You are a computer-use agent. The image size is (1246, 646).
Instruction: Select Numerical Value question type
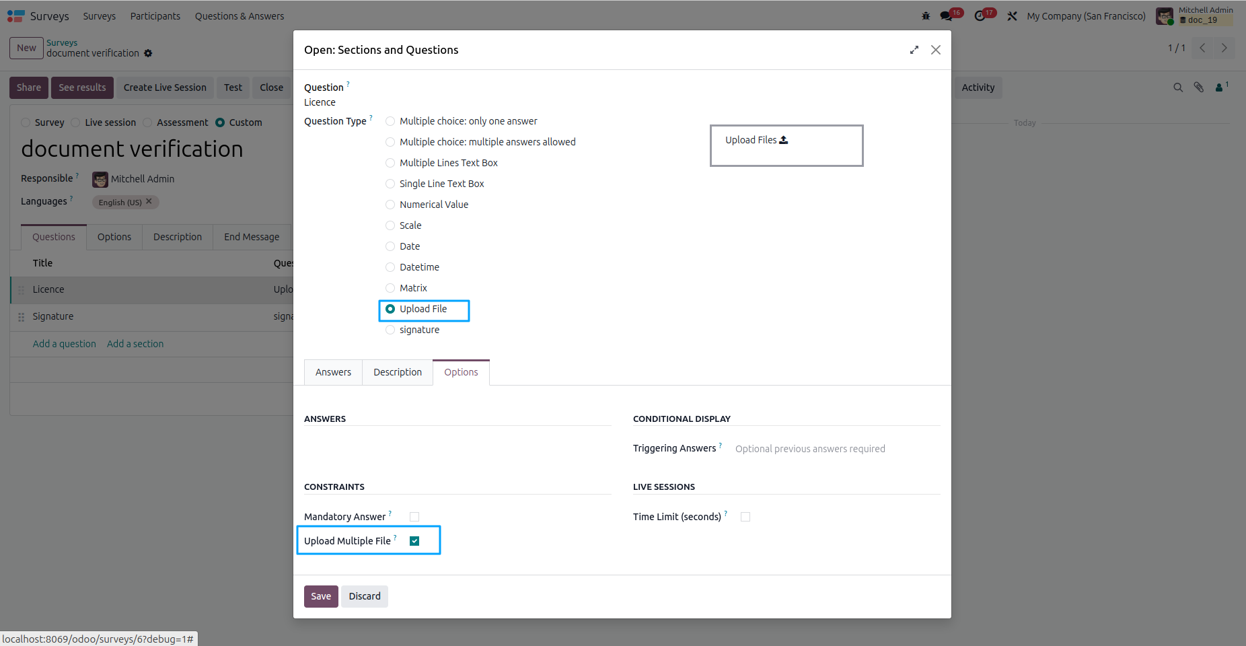(x=390, y=205)
